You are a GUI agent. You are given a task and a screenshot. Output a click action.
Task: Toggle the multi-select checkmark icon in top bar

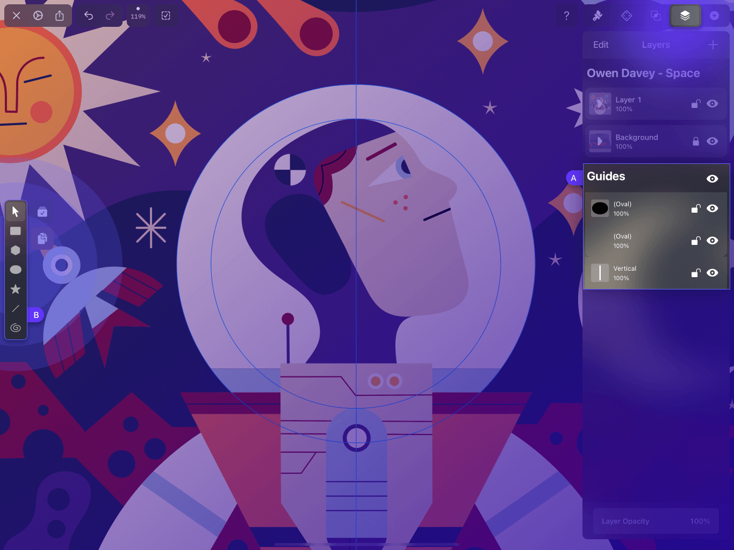pos(166,16)
